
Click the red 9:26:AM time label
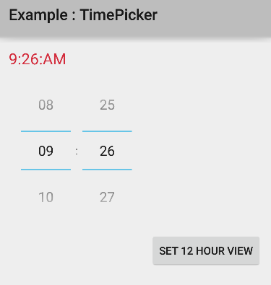pos(38,59)
